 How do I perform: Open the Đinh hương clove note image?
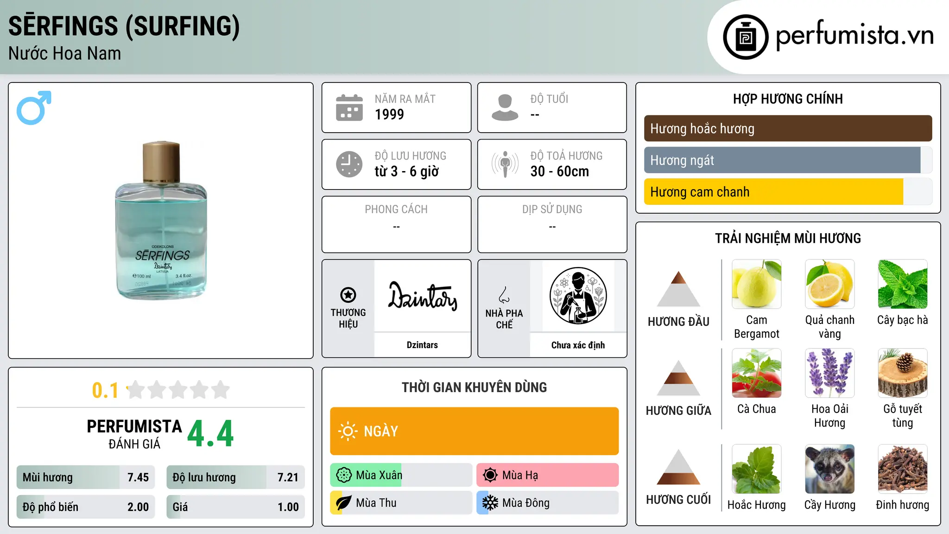(x=903, y=469)
